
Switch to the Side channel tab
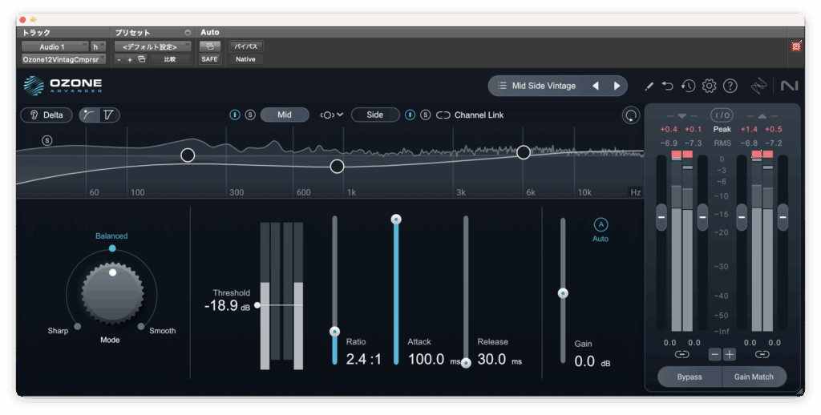click(375, 115)
